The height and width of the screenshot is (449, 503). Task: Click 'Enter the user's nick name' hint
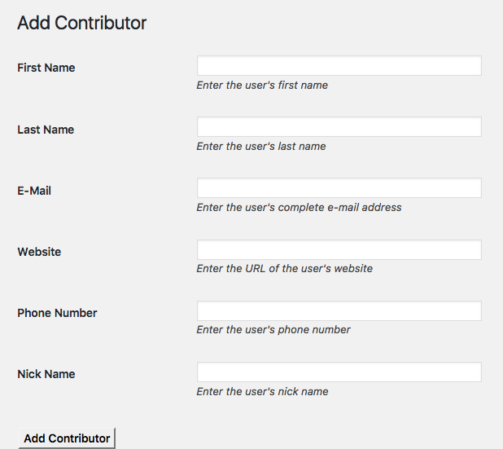[262, 391]
